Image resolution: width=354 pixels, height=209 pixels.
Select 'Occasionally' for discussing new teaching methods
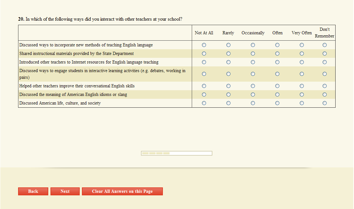(x=253, y=45)
